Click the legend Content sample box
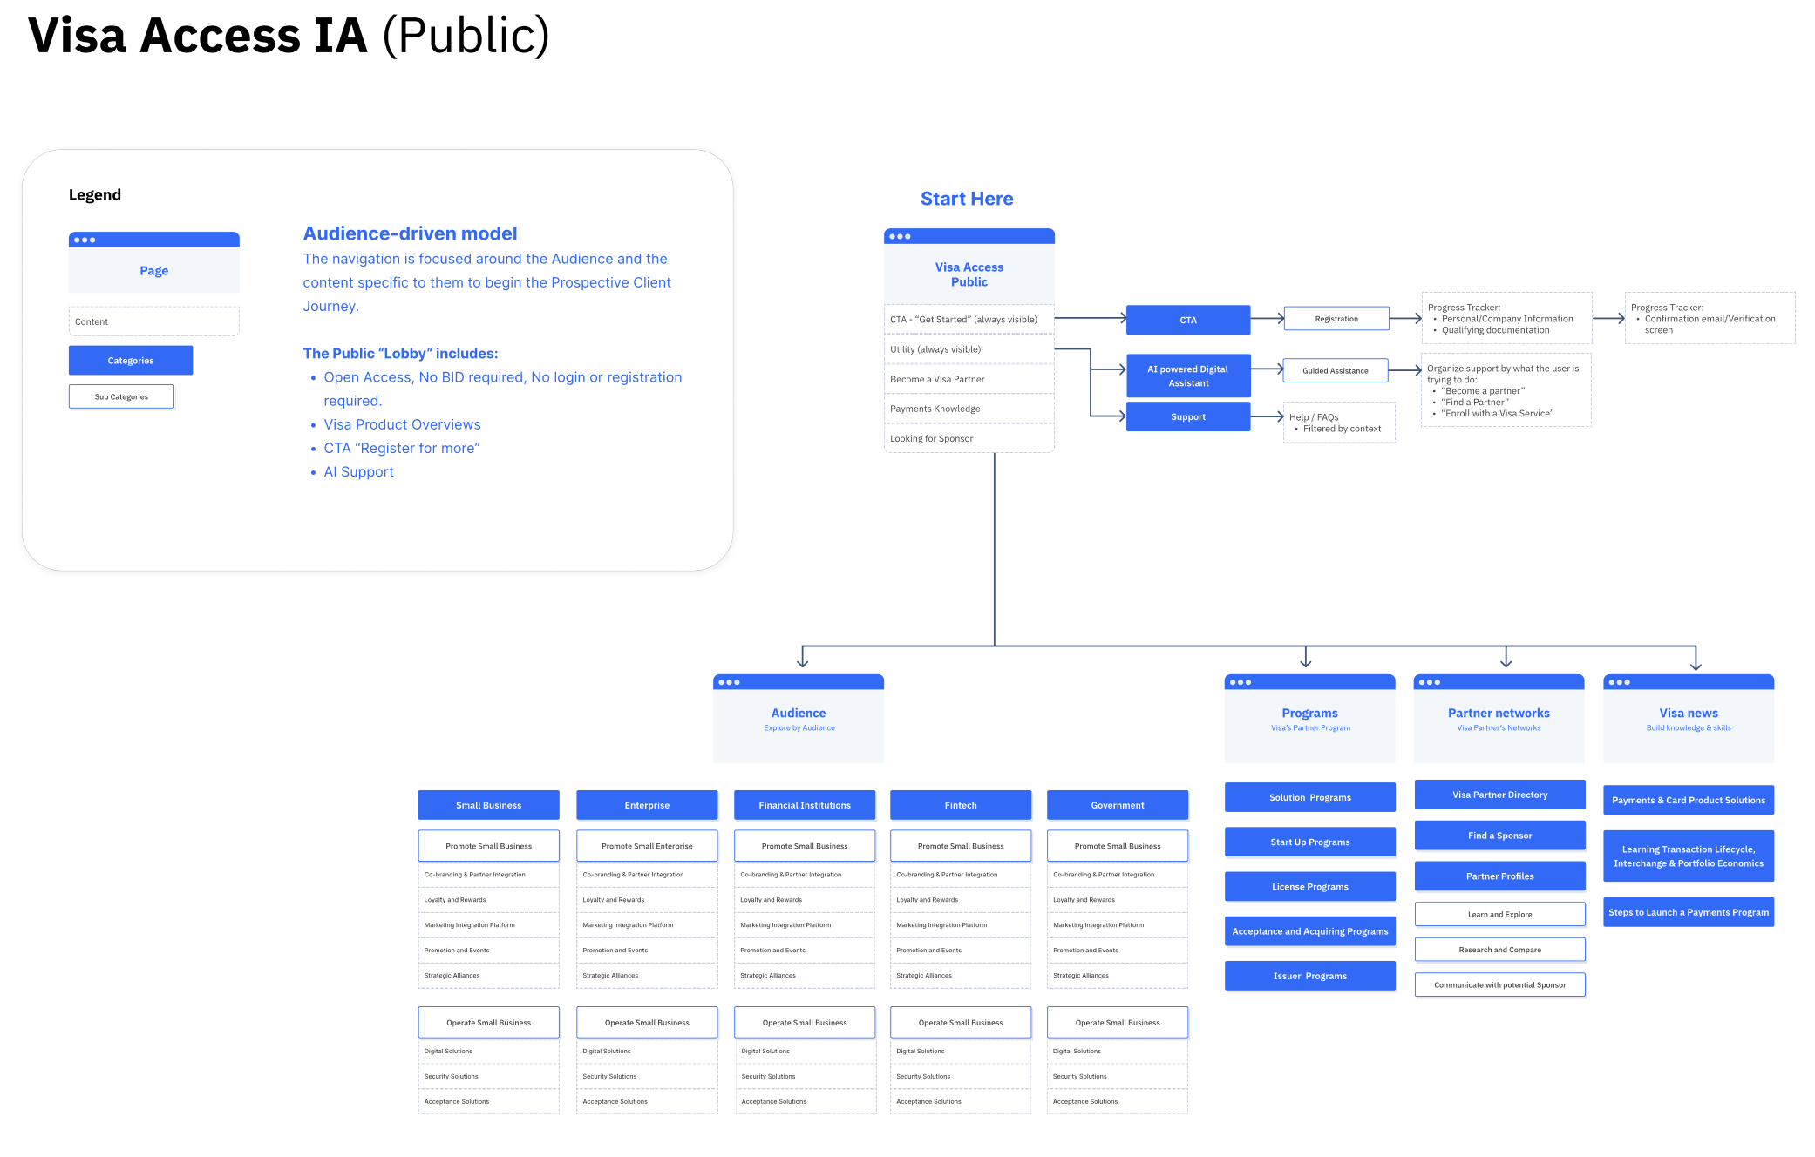 (154, 321)
